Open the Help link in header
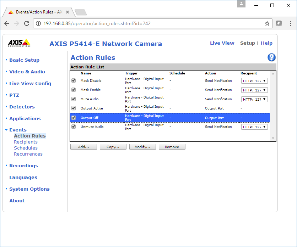Viewport: 297px width, 247px height. pyautogui.click(x=266, y=43)
